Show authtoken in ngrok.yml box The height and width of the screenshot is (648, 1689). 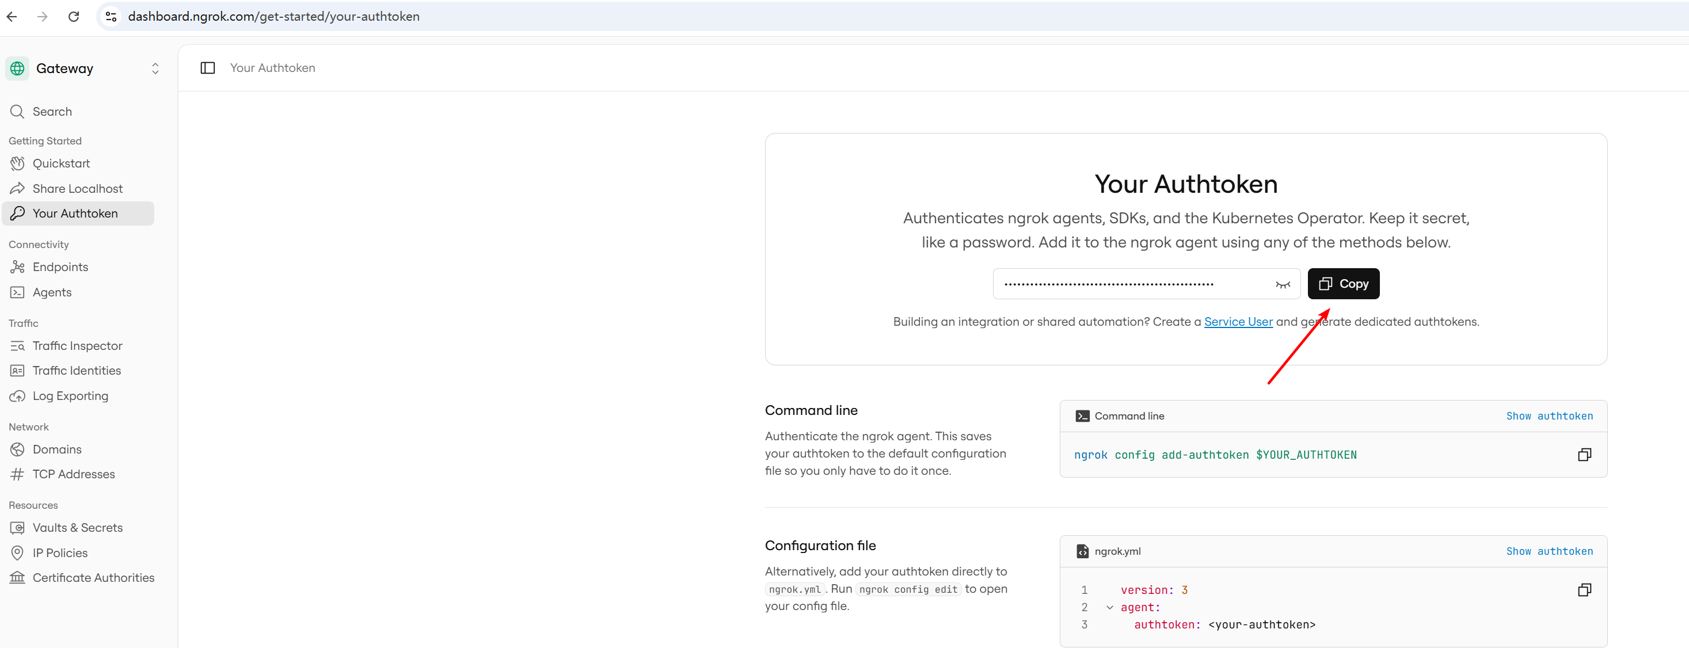click(1549, 552)
